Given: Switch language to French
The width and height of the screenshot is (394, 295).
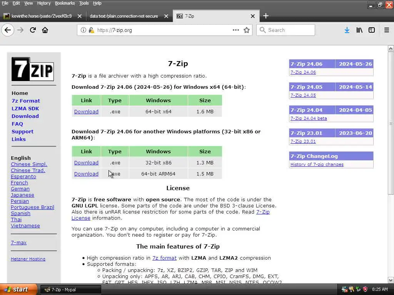Looking at the screenshot, I should point(19,182).
